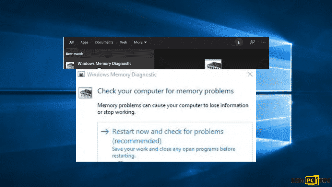
Task: Switch to the Apps search tab
Action: tap(84, 42)
